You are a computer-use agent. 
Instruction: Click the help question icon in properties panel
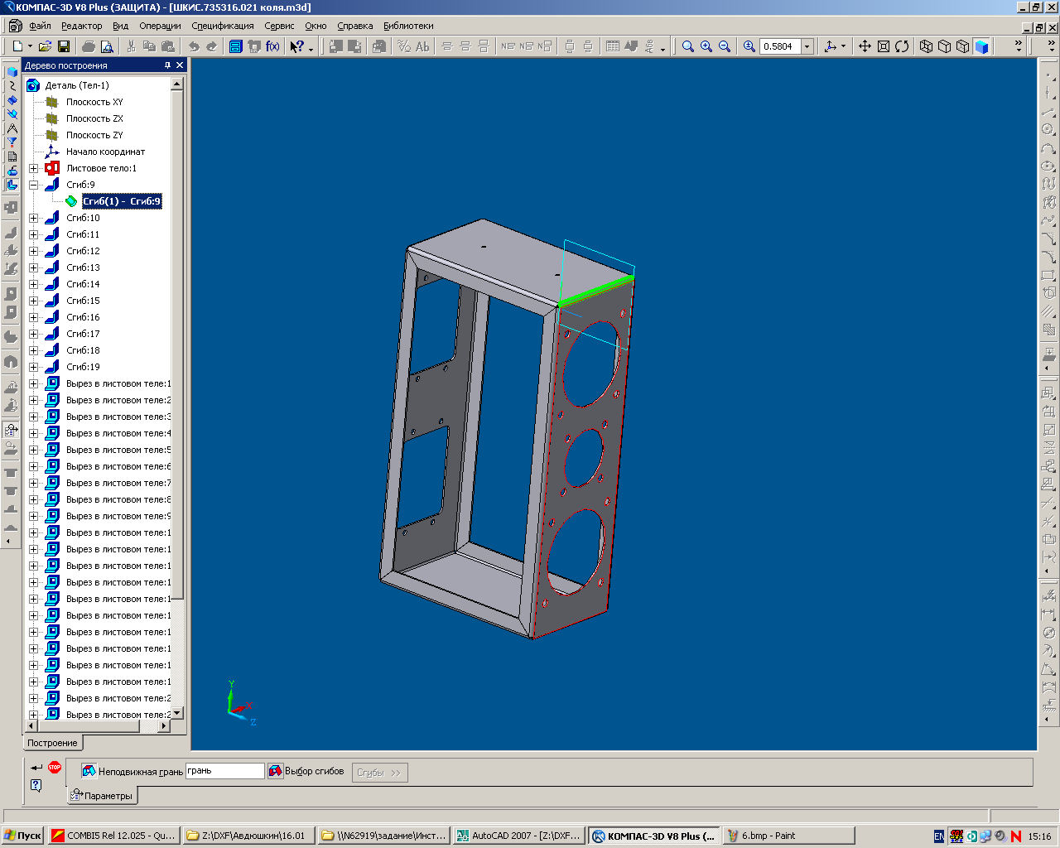(x=36, y=785)
